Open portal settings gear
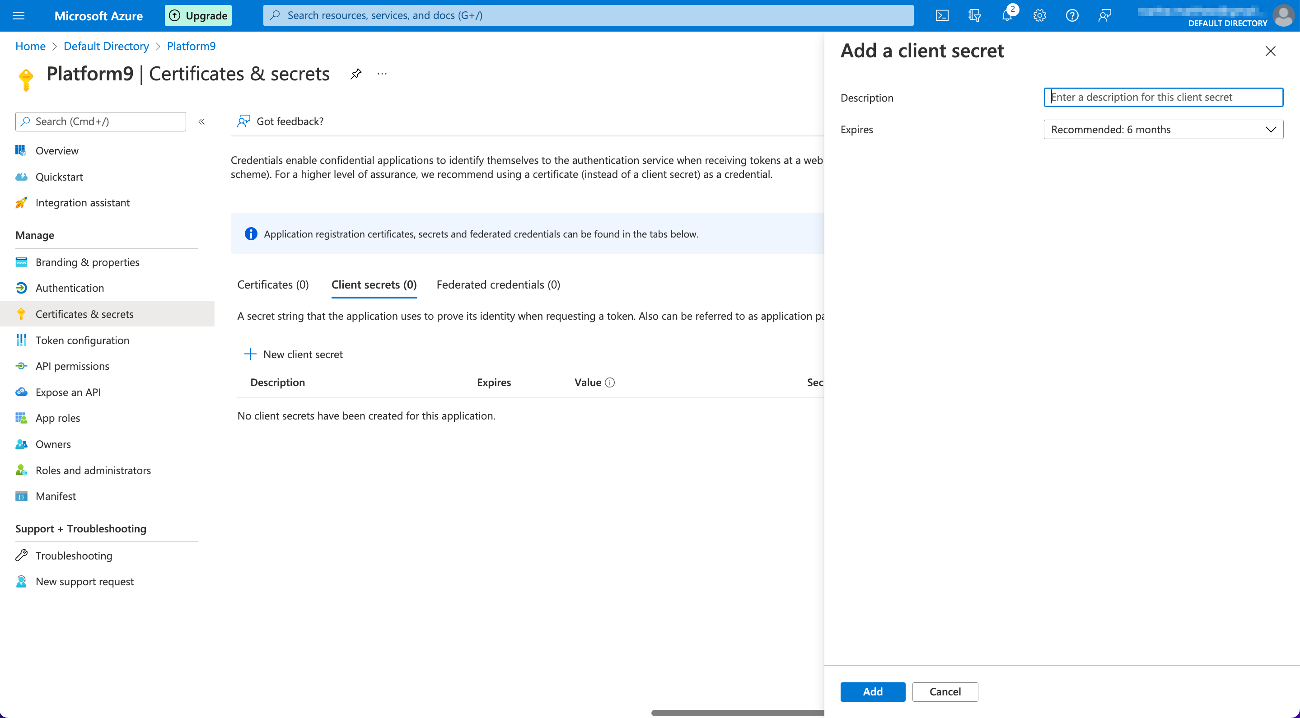This screenshot has width=1300, height=718. click(x=1040, y=16)
